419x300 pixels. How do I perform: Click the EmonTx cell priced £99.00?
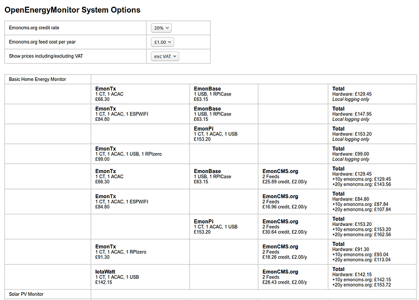pyautogui.click(x=140, y=154)
